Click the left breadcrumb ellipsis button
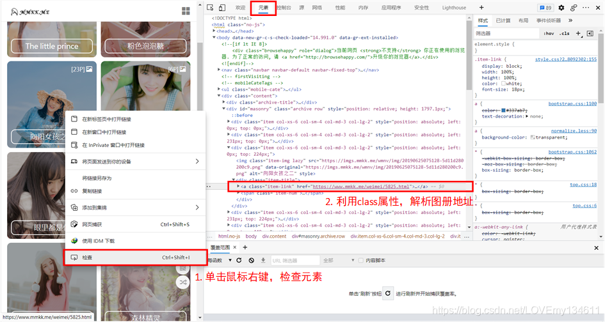The height and width of the screenshot is (322, 605). [x=209, y=236]
